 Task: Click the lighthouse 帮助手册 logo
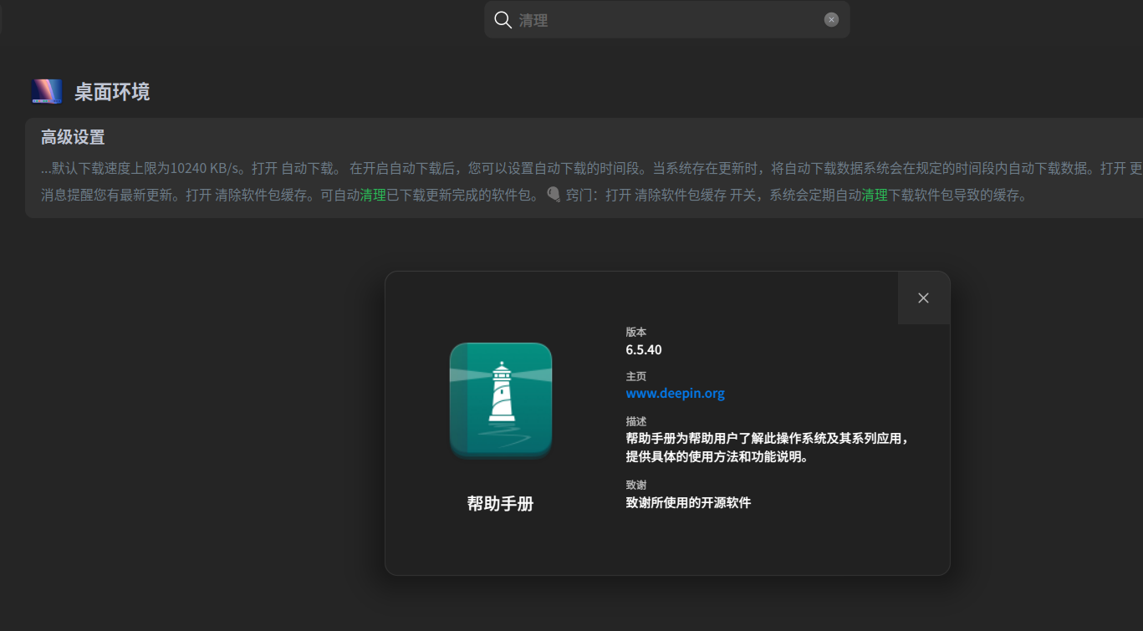click(x=501, y=400)
